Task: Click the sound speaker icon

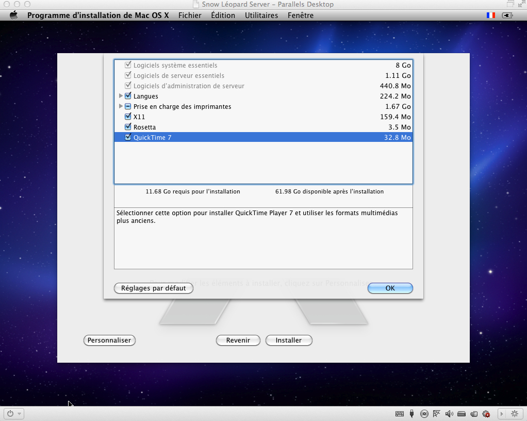Action: pyautogui.click(x=449, y=414)
